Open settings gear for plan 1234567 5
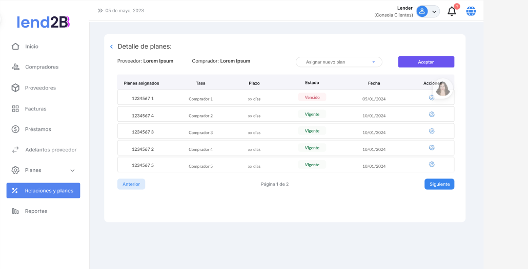The image size is (528, 269). coord(432,164)
